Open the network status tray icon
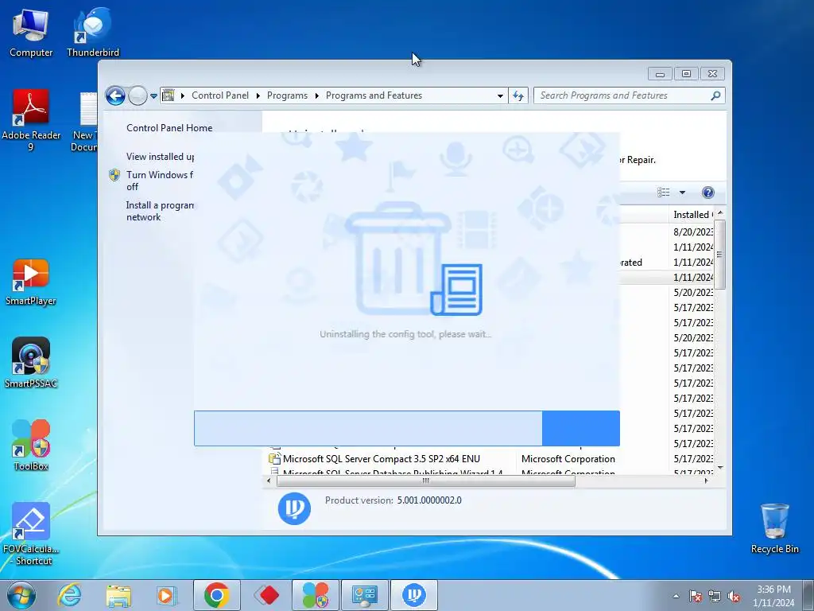This screenshot has width=814, height=611. click(x=715, y=596)
